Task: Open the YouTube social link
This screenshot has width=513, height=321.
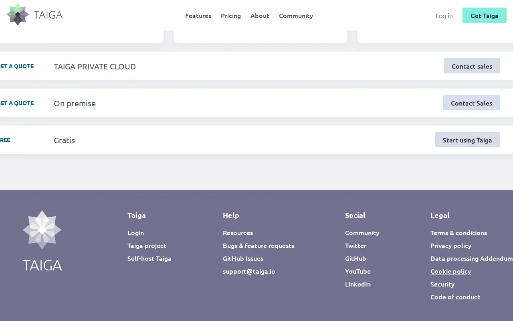Action: (x=358, y=271)
